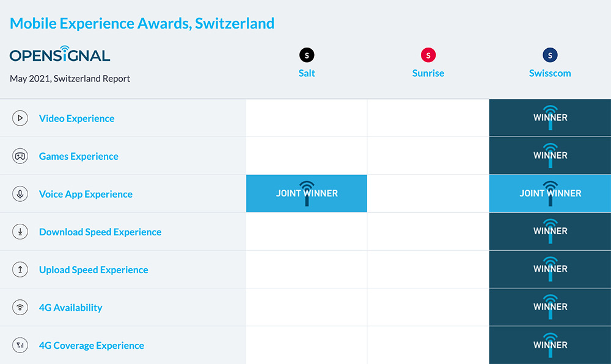The image size is (611, 364).
Task: Click the red Sunrise operator logo
Action: [428, 55]
